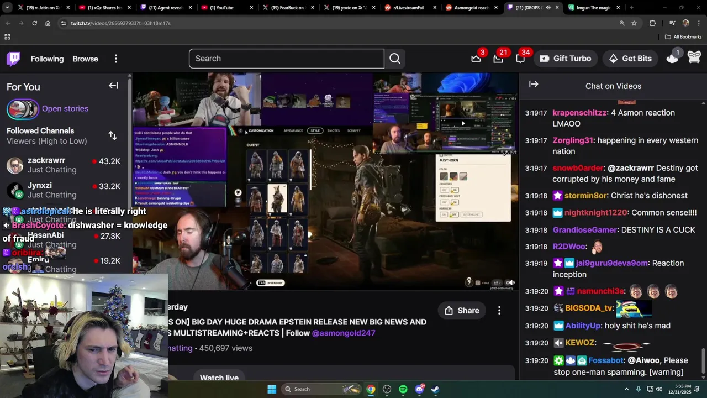Open a new Chrome tab
The image size is (707, 398).
[631, 8]
